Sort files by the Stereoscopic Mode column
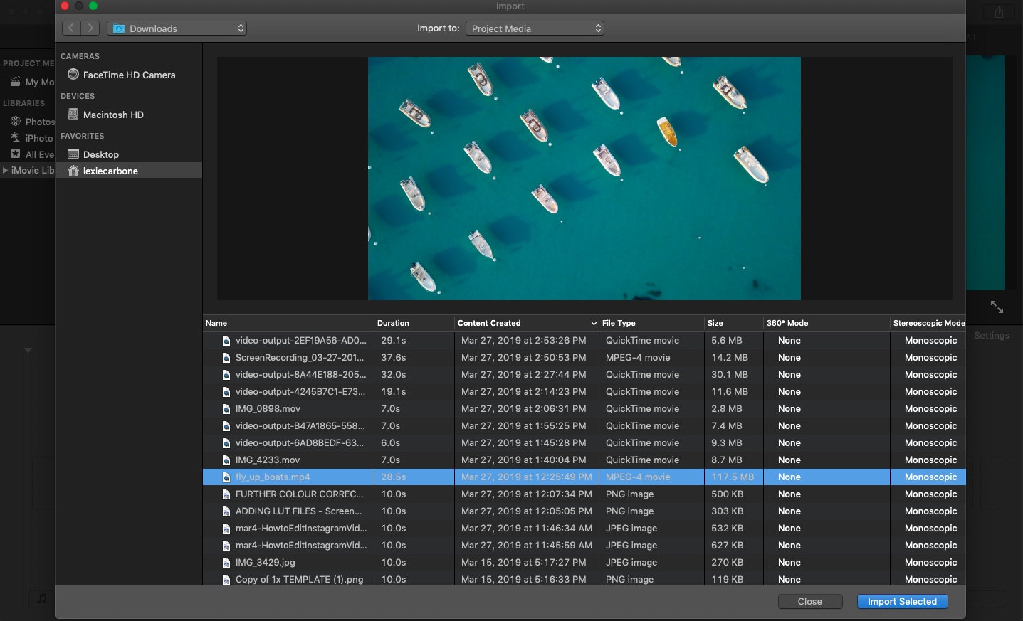 [x=929, y=323]
